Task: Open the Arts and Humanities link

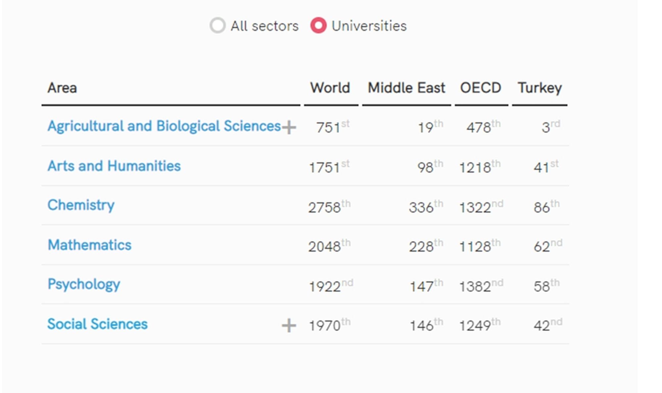Action: (114, 166)
